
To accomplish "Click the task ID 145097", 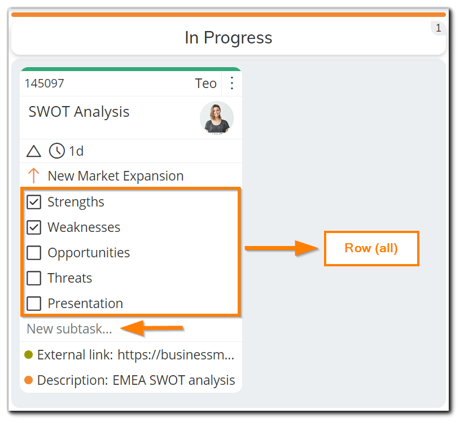I will [x=45, y=84].
